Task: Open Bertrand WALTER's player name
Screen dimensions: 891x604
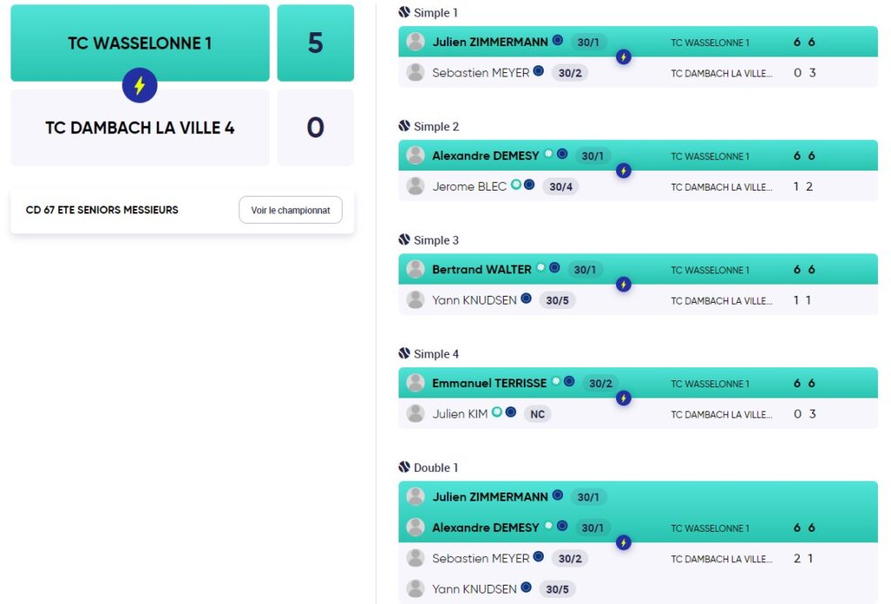Action: coord(481,269)
